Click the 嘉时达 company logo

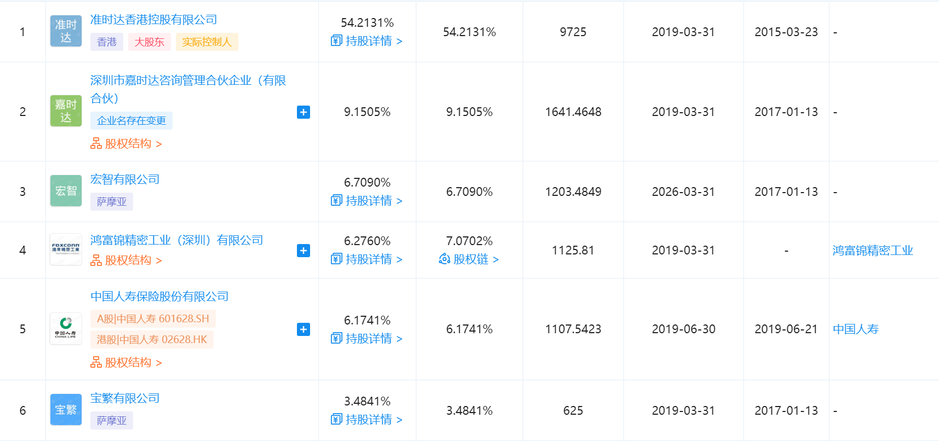coord(66,111)
